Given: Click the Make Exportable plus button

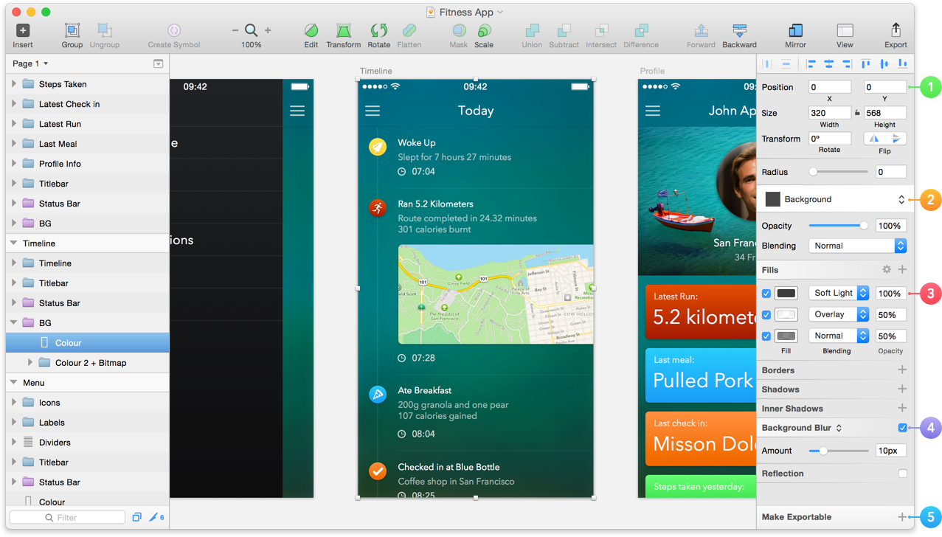Looking at the screenshot, I should coord(902,517).
